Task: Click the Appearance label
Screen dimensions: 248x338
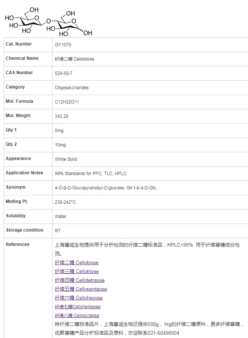Action: 18,159
